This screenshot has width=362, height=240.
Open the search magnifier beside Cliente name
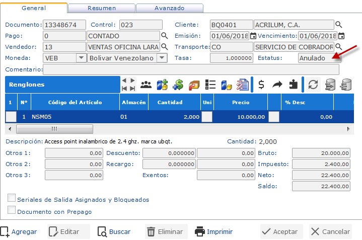tap(338, 25)
